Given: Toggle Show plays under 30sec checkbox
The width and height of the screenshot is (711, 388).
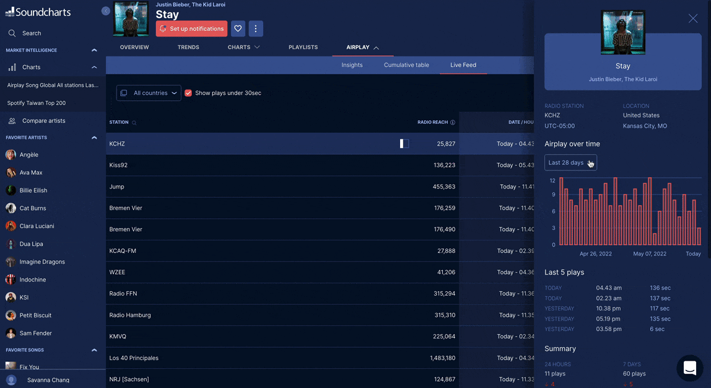Looking at the screenshot, I should point(188,93).
